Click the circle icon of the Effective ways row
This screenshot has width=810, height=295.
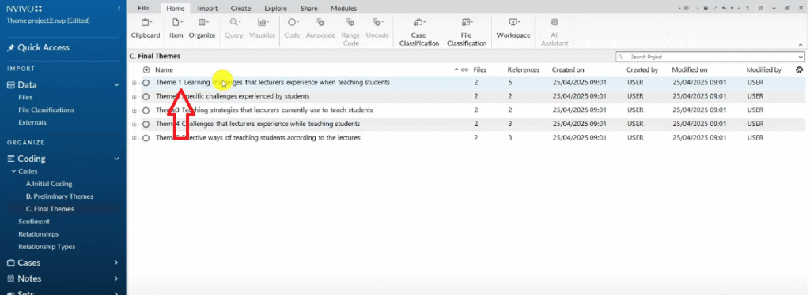pyautogui.click(x=146, y=138)
